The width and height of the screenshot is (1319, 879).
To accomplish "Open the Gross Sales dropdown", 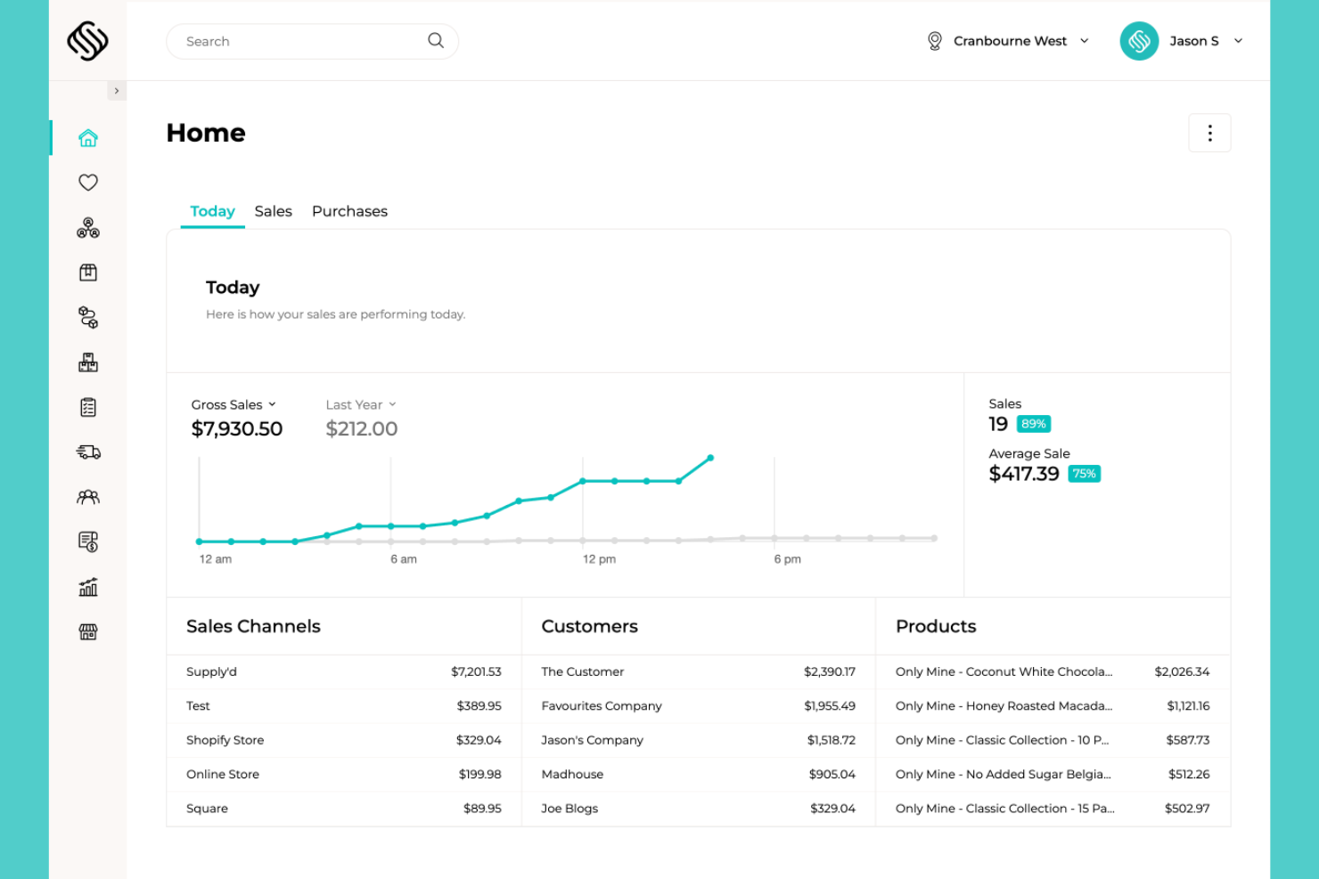I will pyautogui.click(x=233, y=404).
